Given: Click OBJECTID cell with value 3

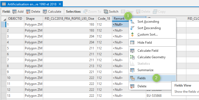Looking at the screenshot, I should click(15, 36).
